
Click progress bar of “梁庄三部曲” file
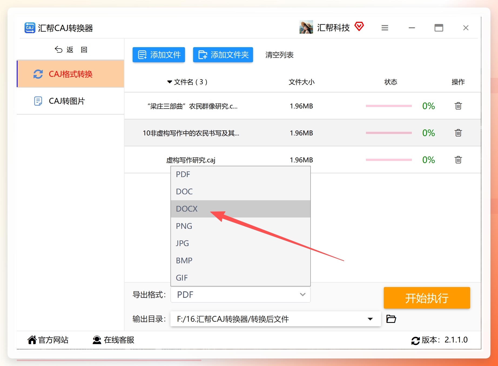[x=389, y=106]
